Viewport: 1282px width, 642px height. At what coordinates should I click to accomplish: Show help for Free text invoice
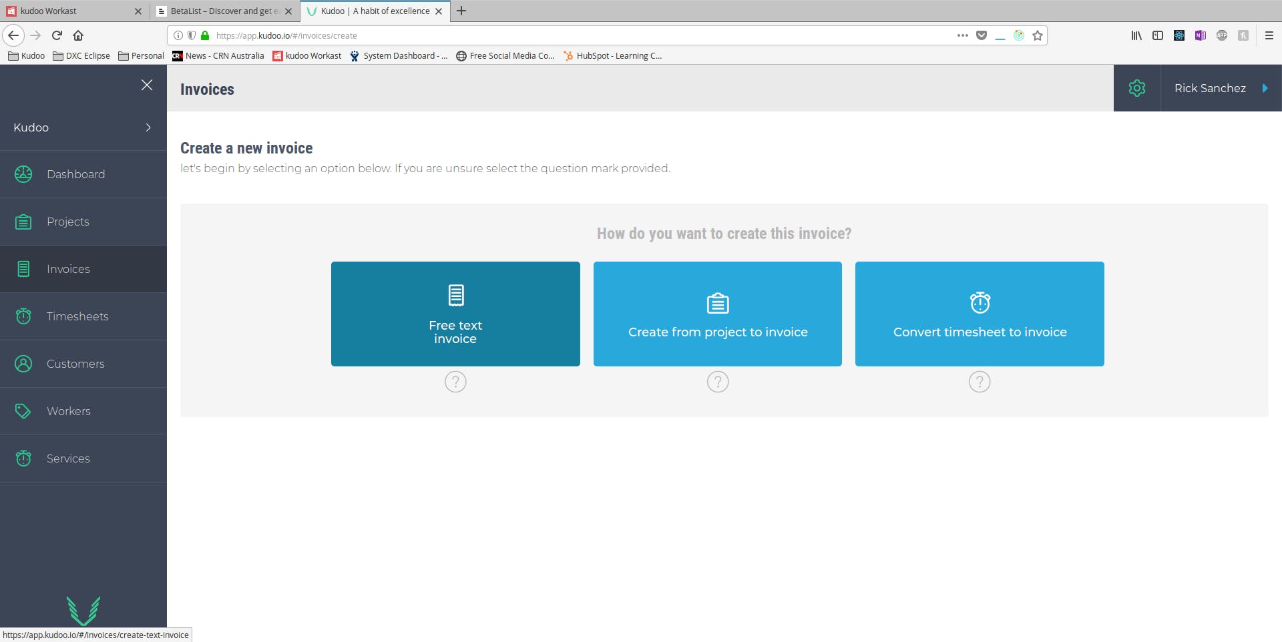pyautogui.click(x=455, y=382)
